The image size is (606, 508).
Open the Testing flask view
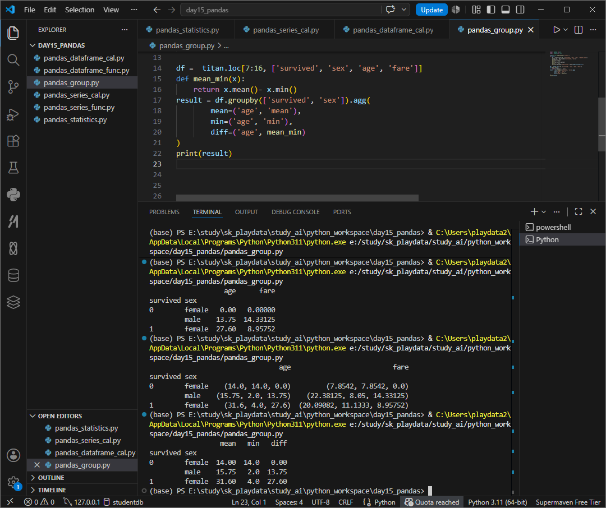click(13, 168)
